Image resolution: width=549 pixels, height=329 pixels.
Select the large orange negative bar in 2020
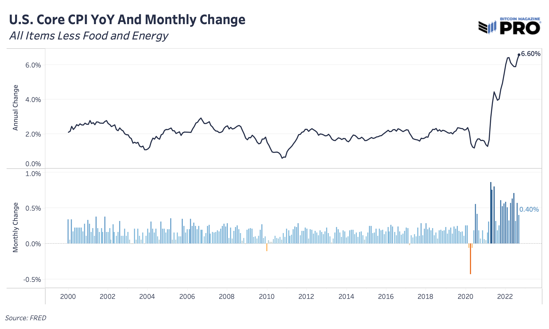point(470,259)
